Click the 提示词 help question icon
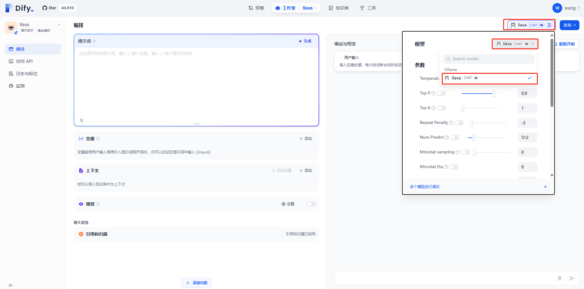This screenshot has height=289, width=584. tap(94, 41)
